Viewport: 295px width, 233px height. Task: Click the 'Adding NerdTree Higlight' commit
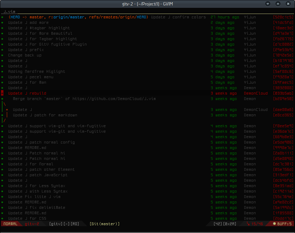pos(37,71)
